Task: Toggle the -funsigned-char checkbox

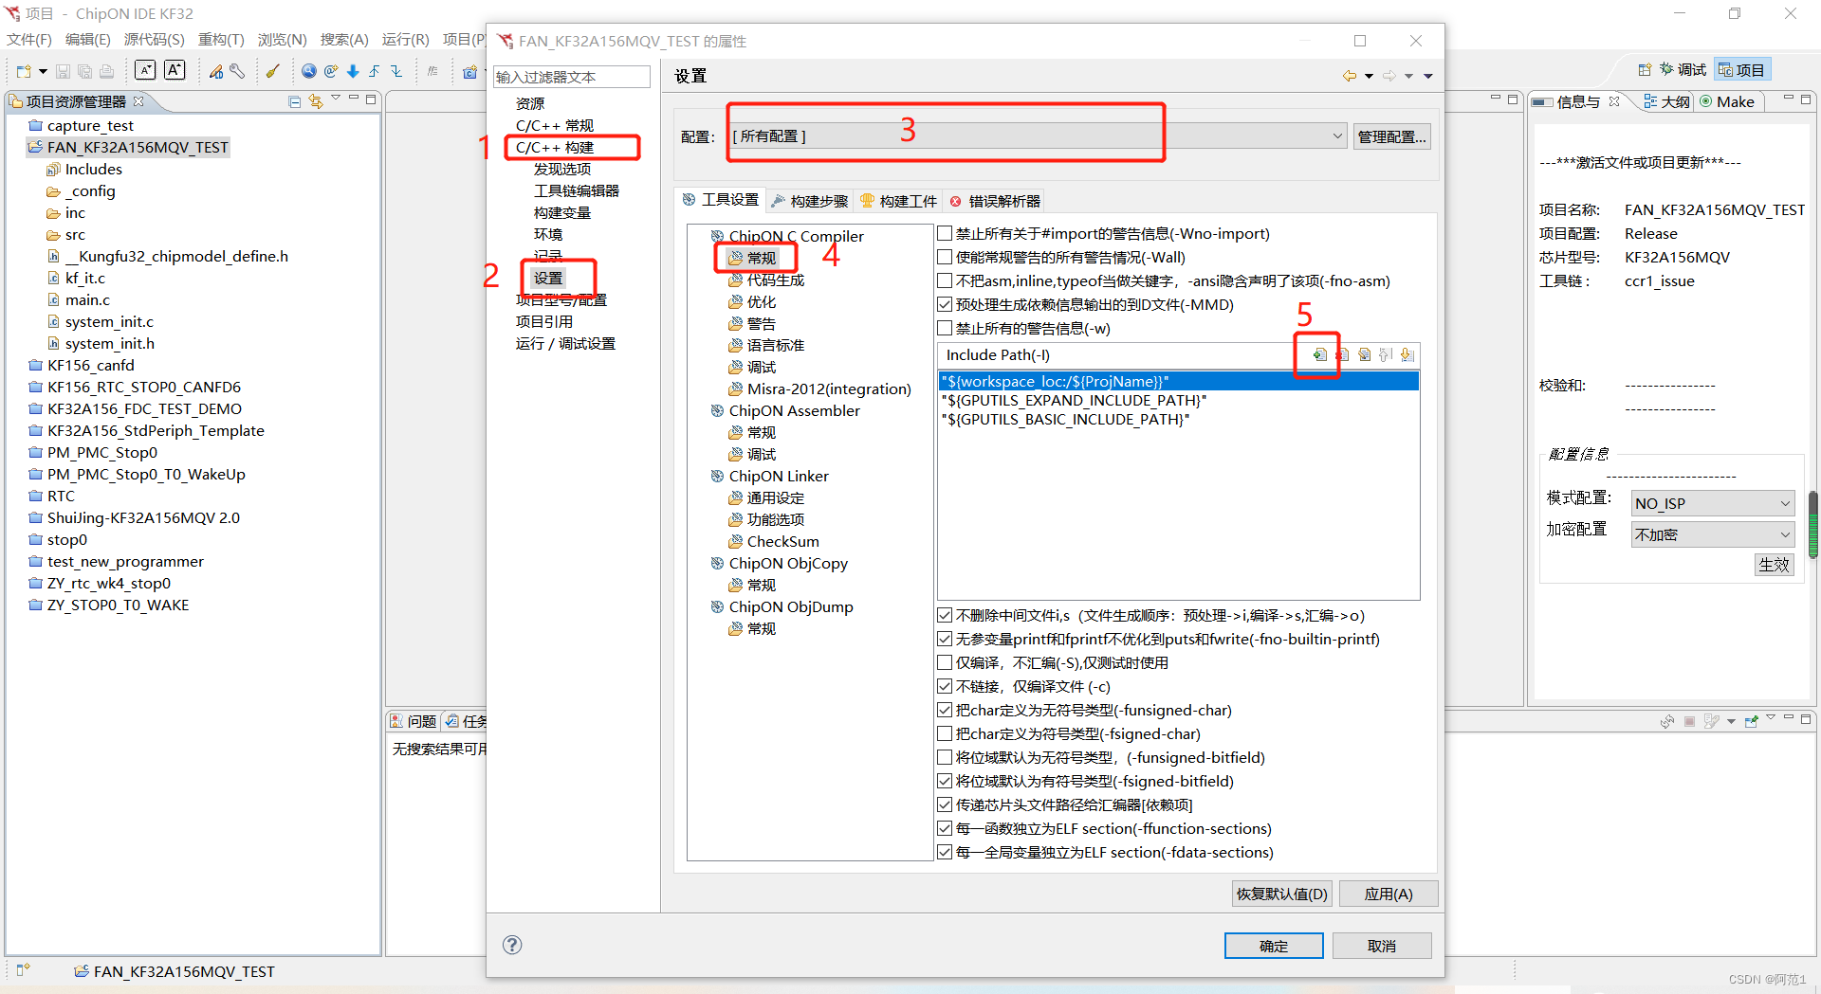Action: (x=945, y=710)
